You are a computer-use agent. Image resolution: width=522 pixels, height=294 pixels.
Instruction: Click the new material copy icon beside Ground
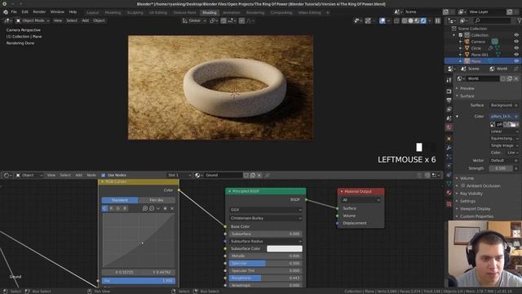pos(253,175)
